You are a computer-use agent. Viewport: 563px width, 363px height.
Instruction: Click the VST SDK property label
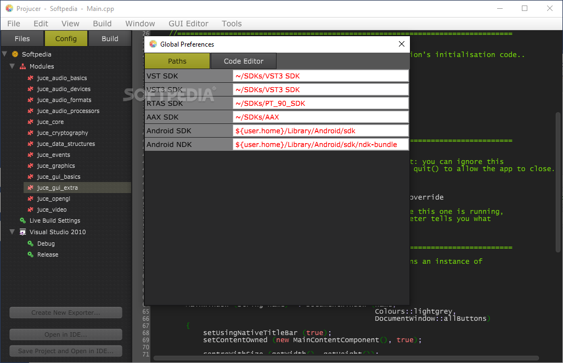coord(162,76)
